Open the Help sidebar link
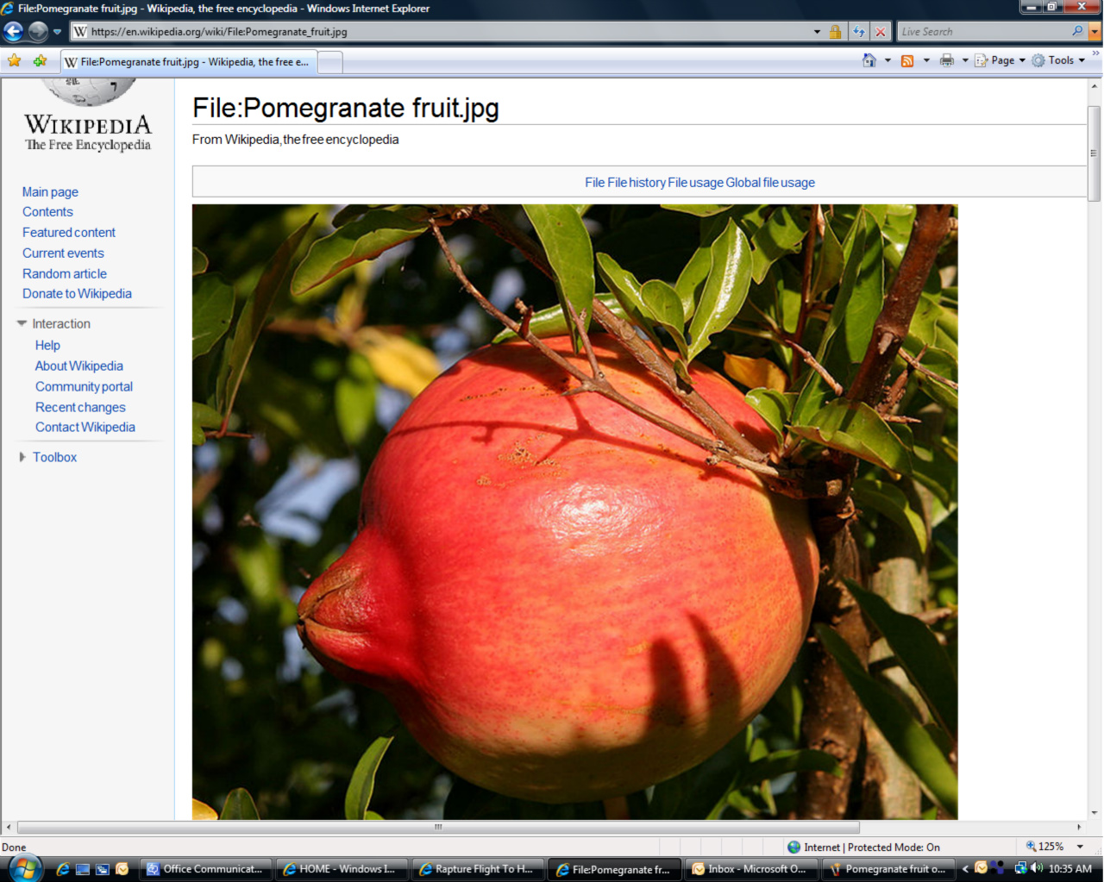Viewport: 1104px width, 882px height. (47, 346)
